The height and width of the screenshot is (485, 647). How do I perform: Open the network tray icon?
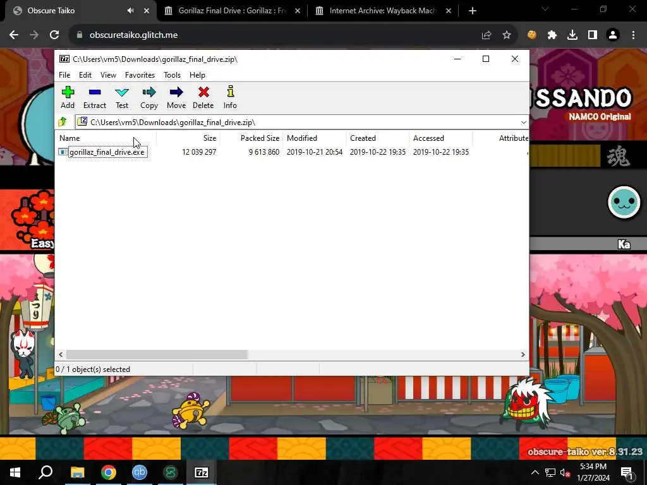550,472
